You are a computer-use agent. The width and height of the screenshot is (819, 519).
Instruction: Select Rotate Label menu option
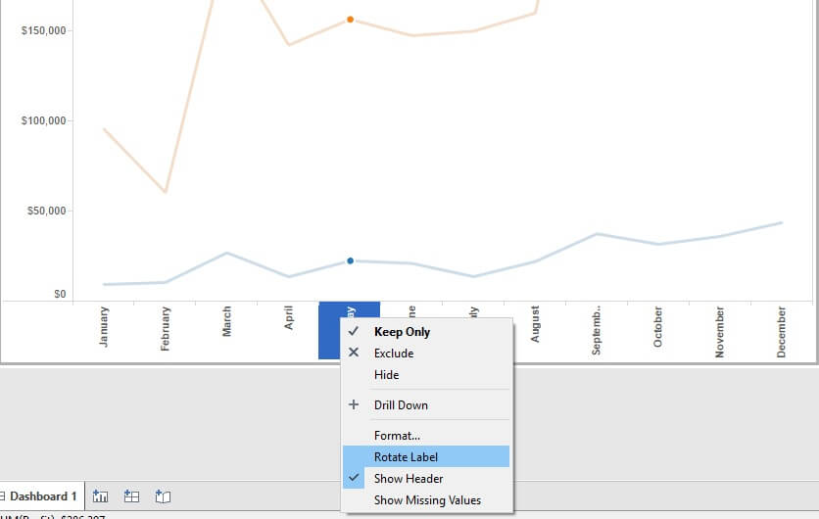426,456
